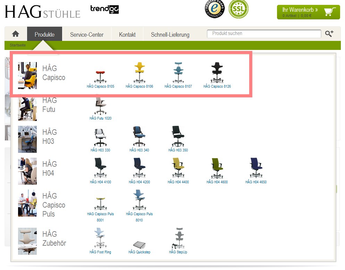Image resolution: width=345 pixels, height=270 pixels.
Task: Open the Ihr Warenkorb cart button
Action: (308, 12)
